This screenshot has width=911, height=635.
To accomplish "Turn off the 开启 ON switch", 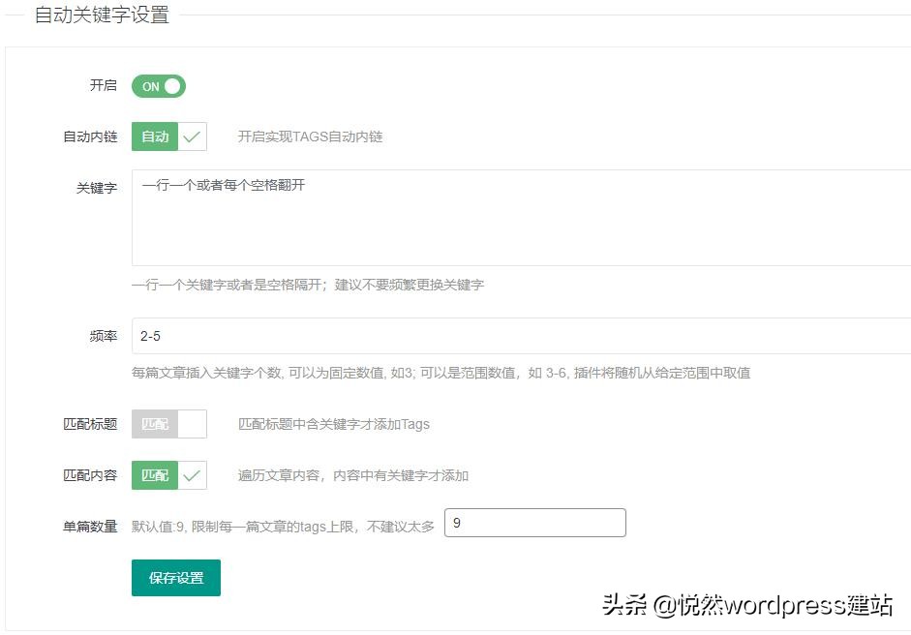I will coord(158,86).
